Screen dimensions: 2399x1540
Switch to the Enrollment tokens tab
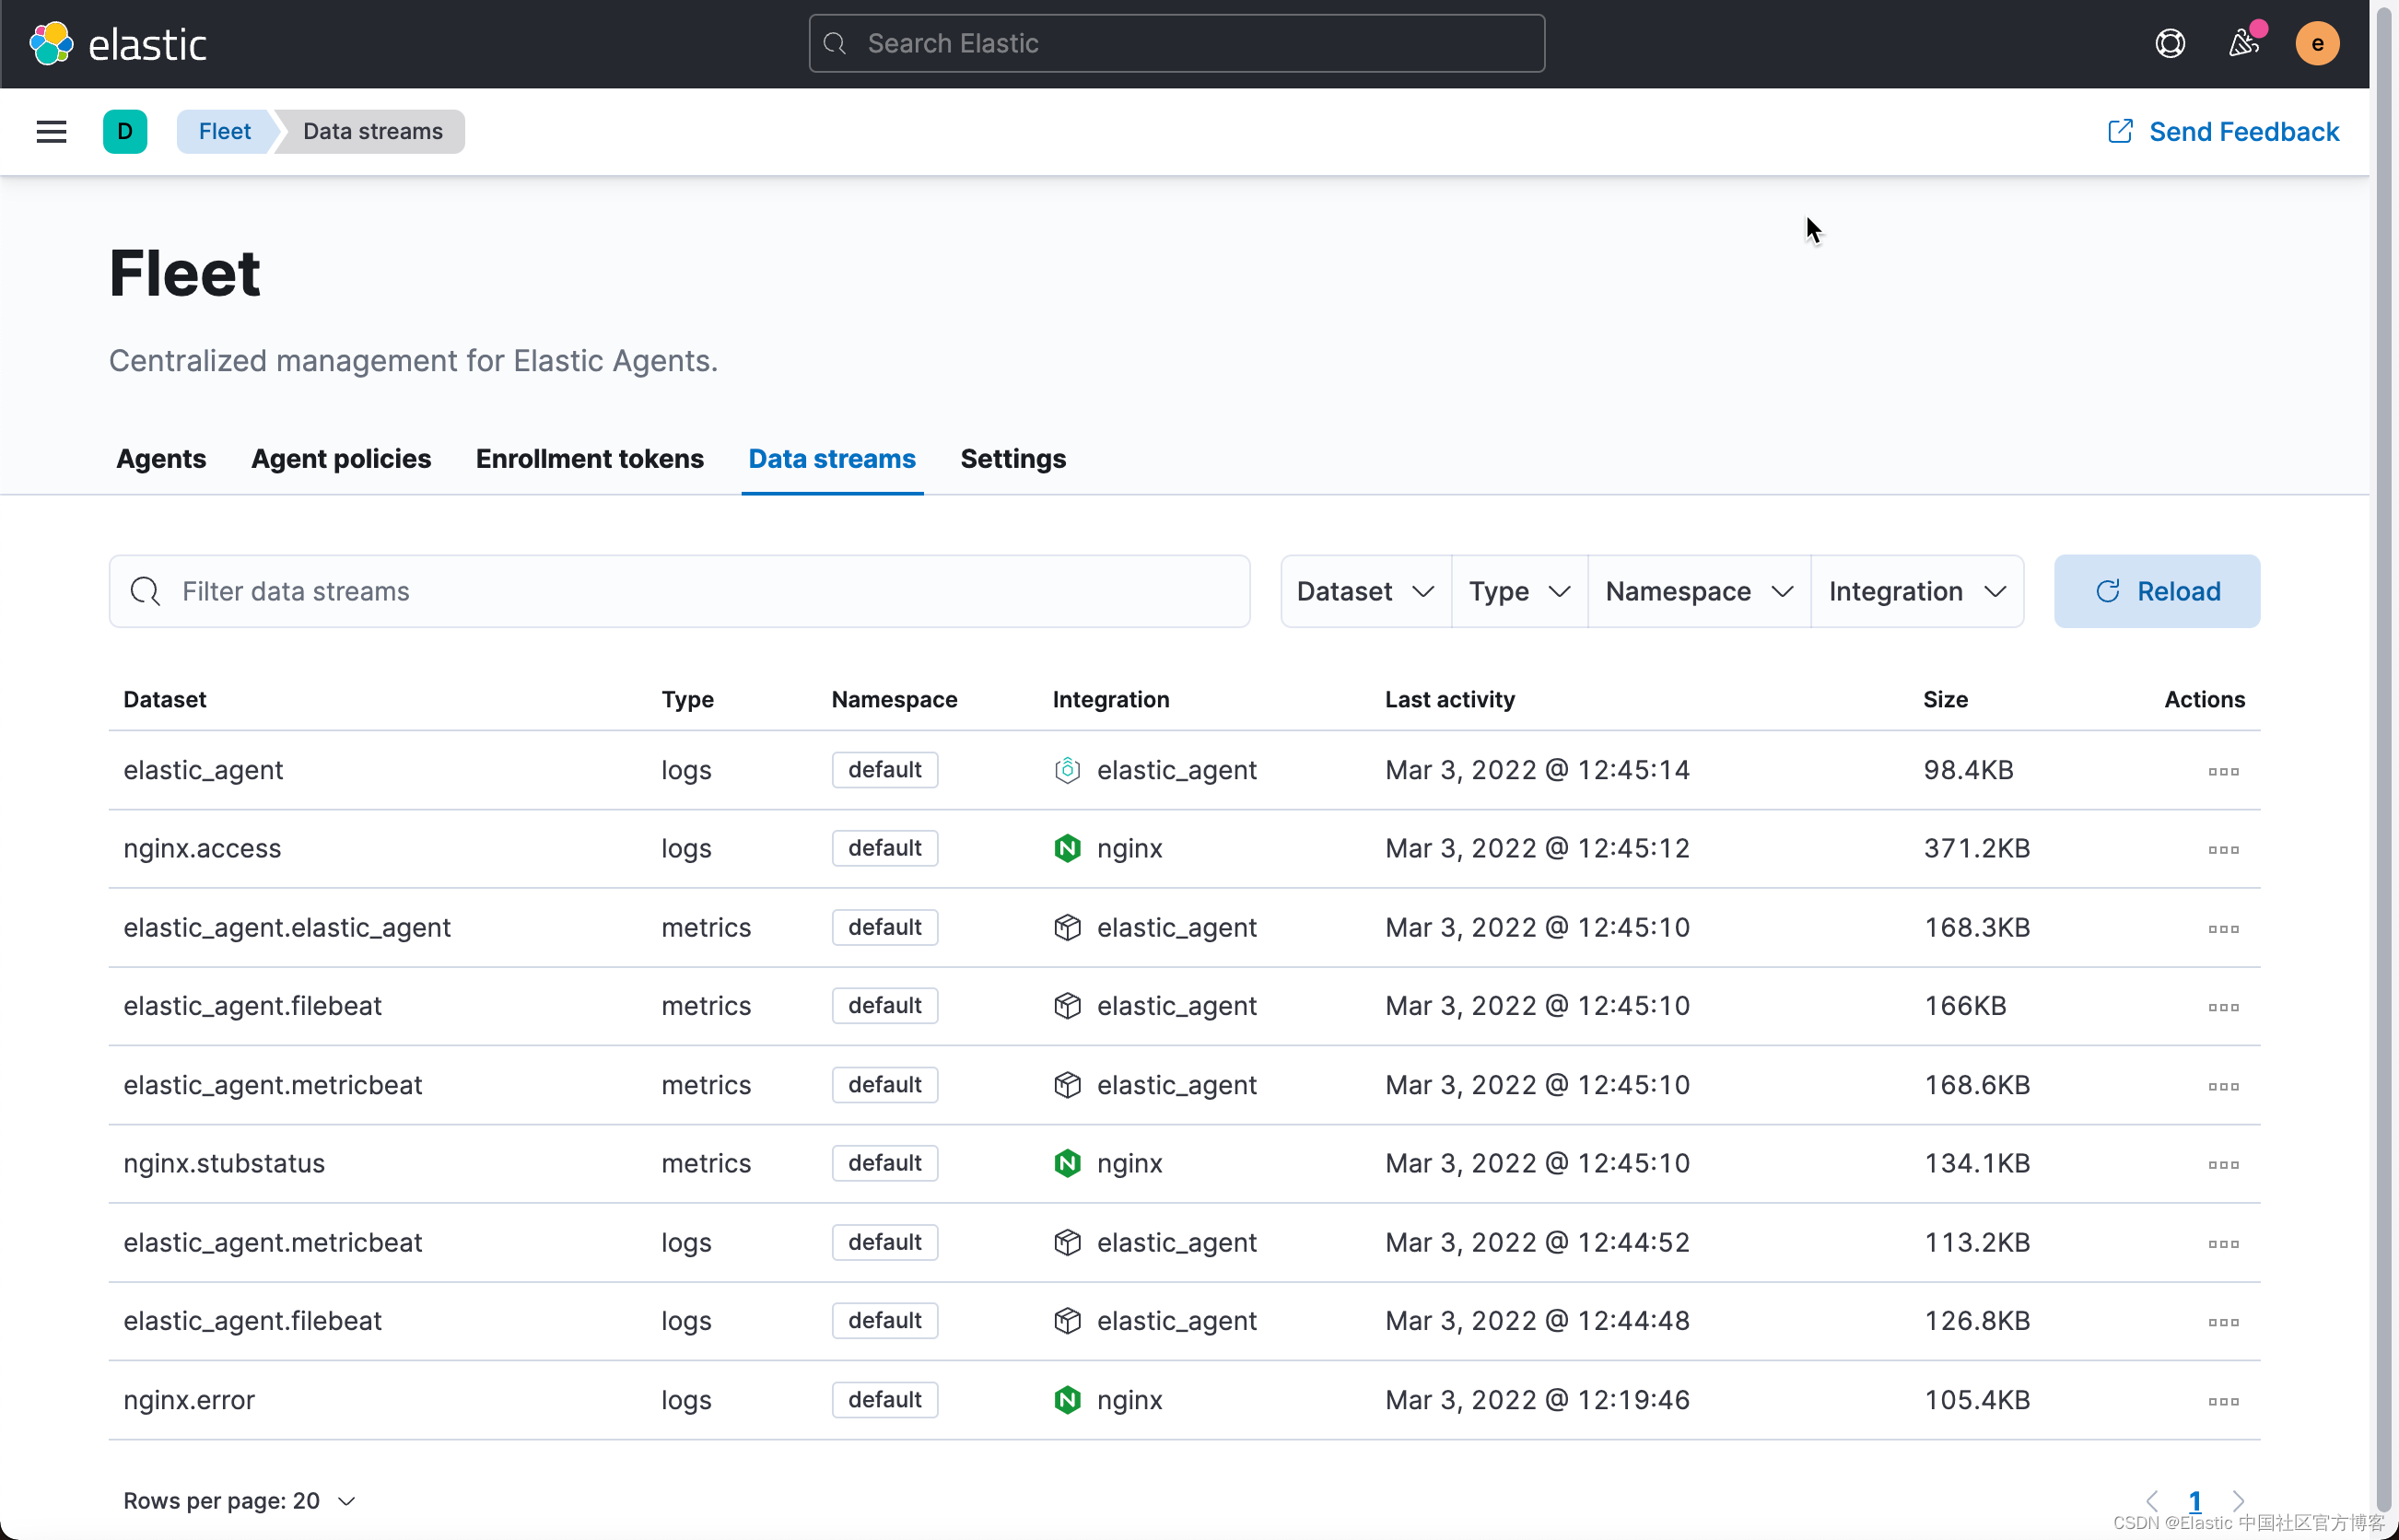590,459
